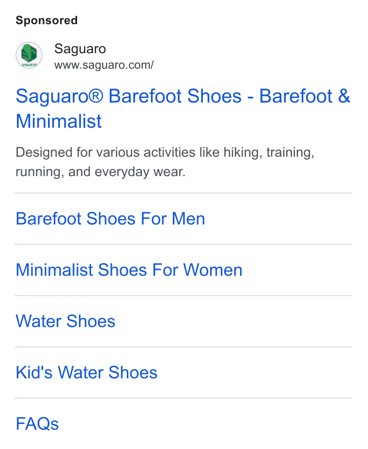Click the word 'Water' in the Water Shoes sitelink
This screenshot has height=449, width=368.
pyautogui.click(x=38, y=321)
